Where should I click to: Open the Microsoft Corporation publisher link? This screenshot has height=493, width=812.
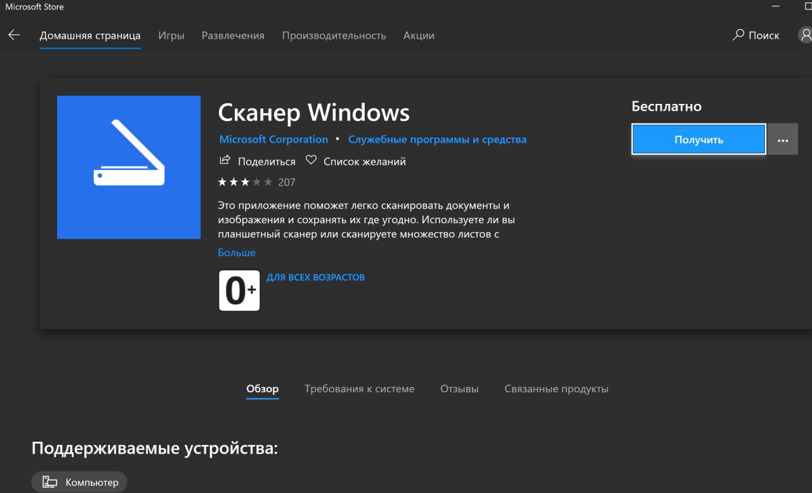click(x=273, y=139)
